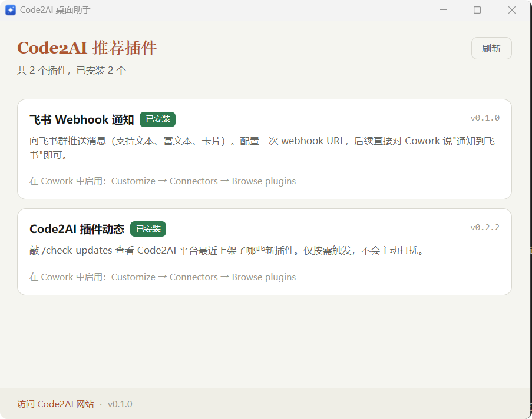
Task: Click version v0.1.0 of 飞书 Webhook plugin
Action: point(485,118)
